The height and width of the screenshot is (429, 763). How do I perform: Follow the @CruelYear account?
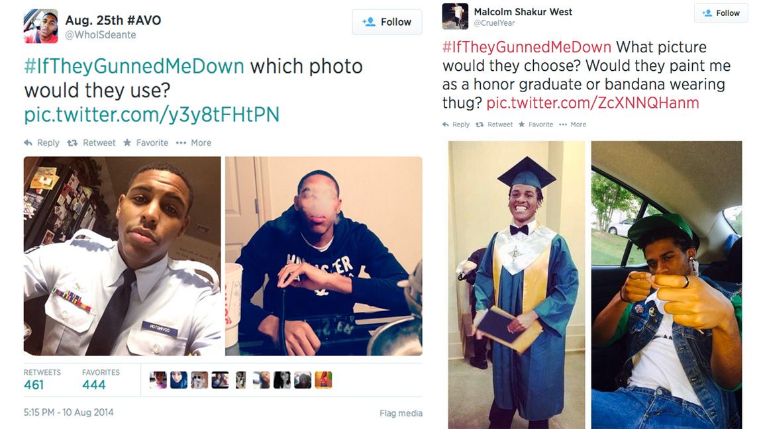coord(721,13)
